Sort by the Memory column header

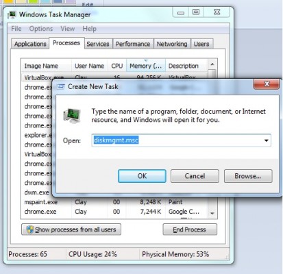(146, 66)
